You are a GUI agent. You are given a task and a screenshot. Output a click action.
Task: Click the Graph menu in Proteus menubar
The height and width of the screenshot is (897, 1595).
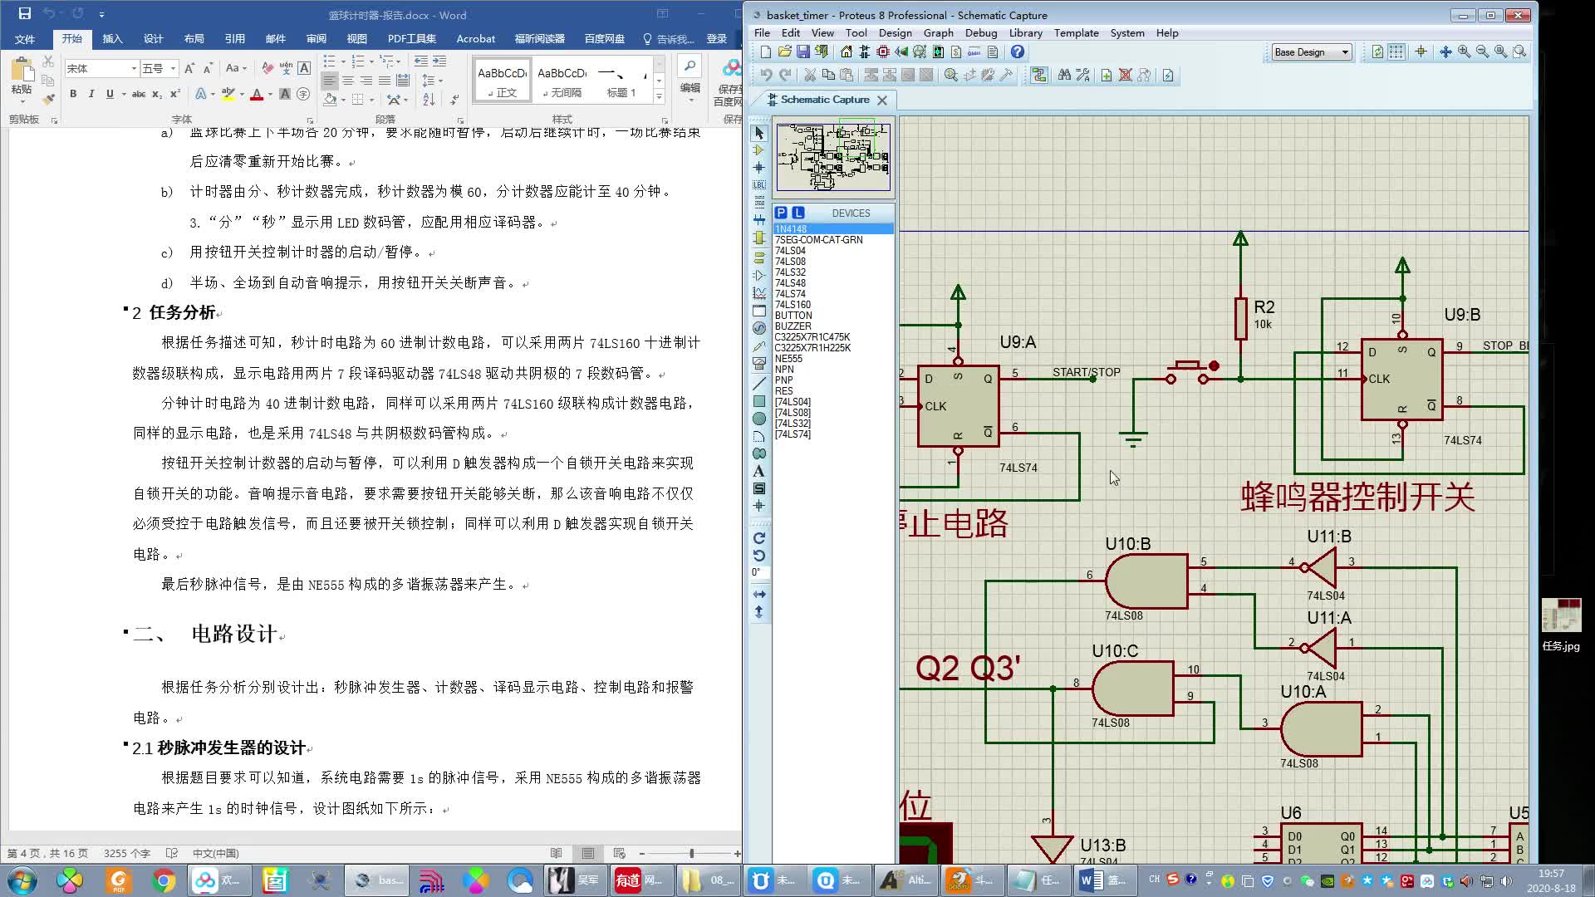(939, 32)
